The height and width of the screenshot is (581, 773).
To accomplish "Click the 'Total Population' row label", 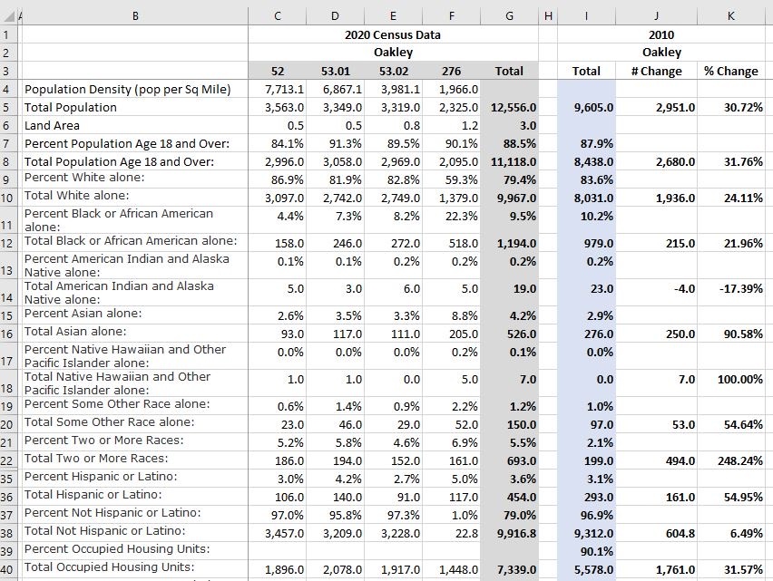I will [71, 107].
